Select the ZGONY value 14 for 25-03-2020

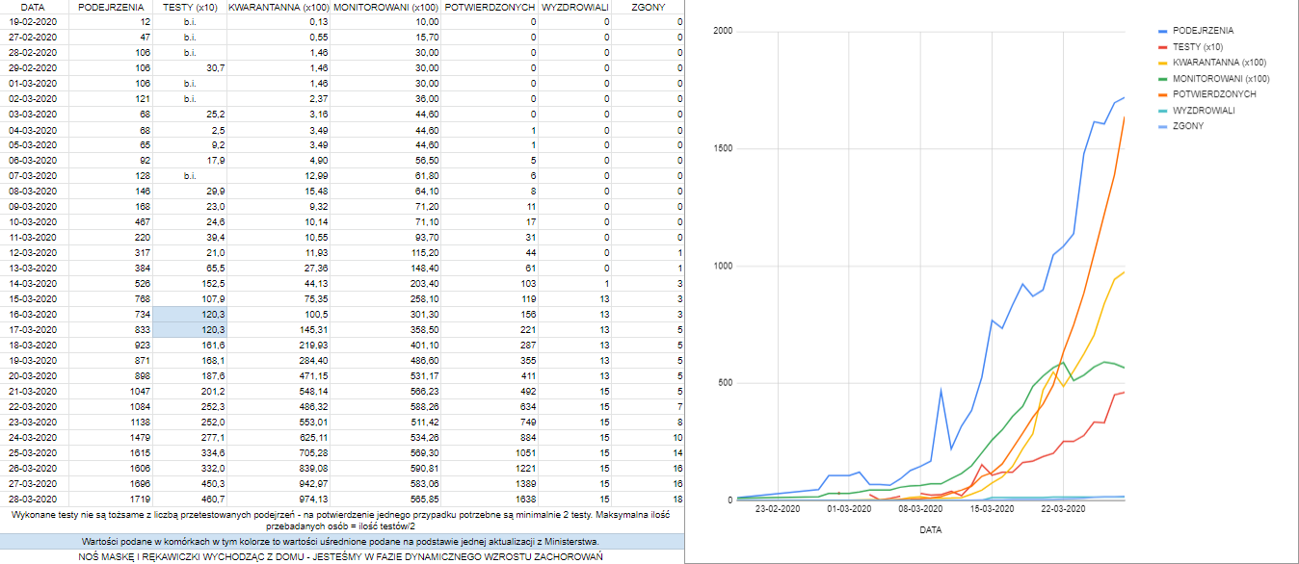pyautogui.click(x=677, y=453)
